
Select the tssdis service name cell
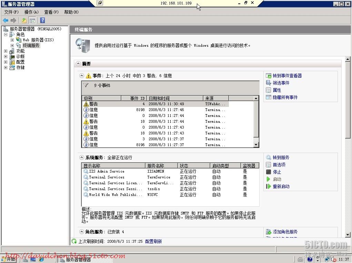153,189
